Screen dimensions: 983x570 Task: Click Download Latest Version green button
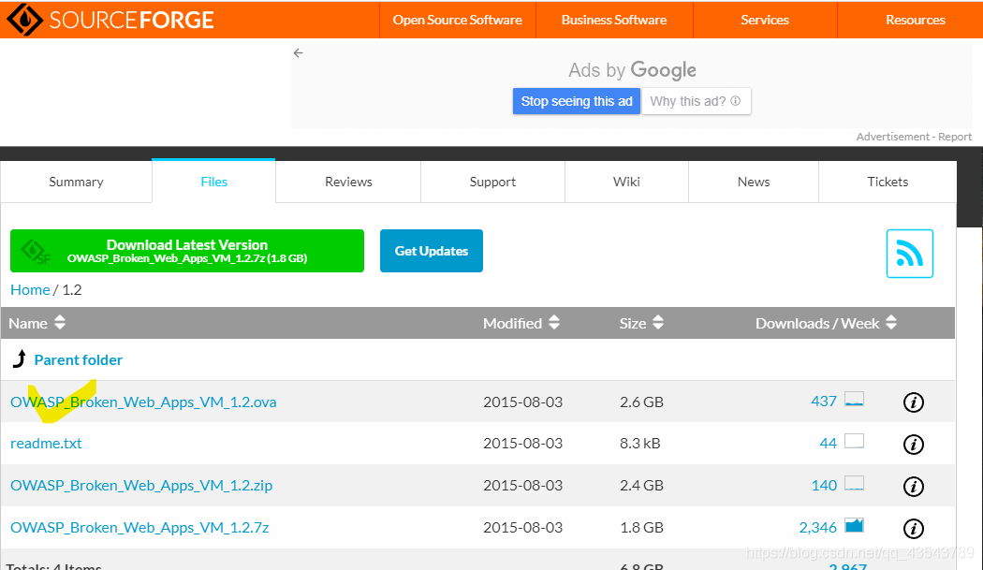point(187,251)
